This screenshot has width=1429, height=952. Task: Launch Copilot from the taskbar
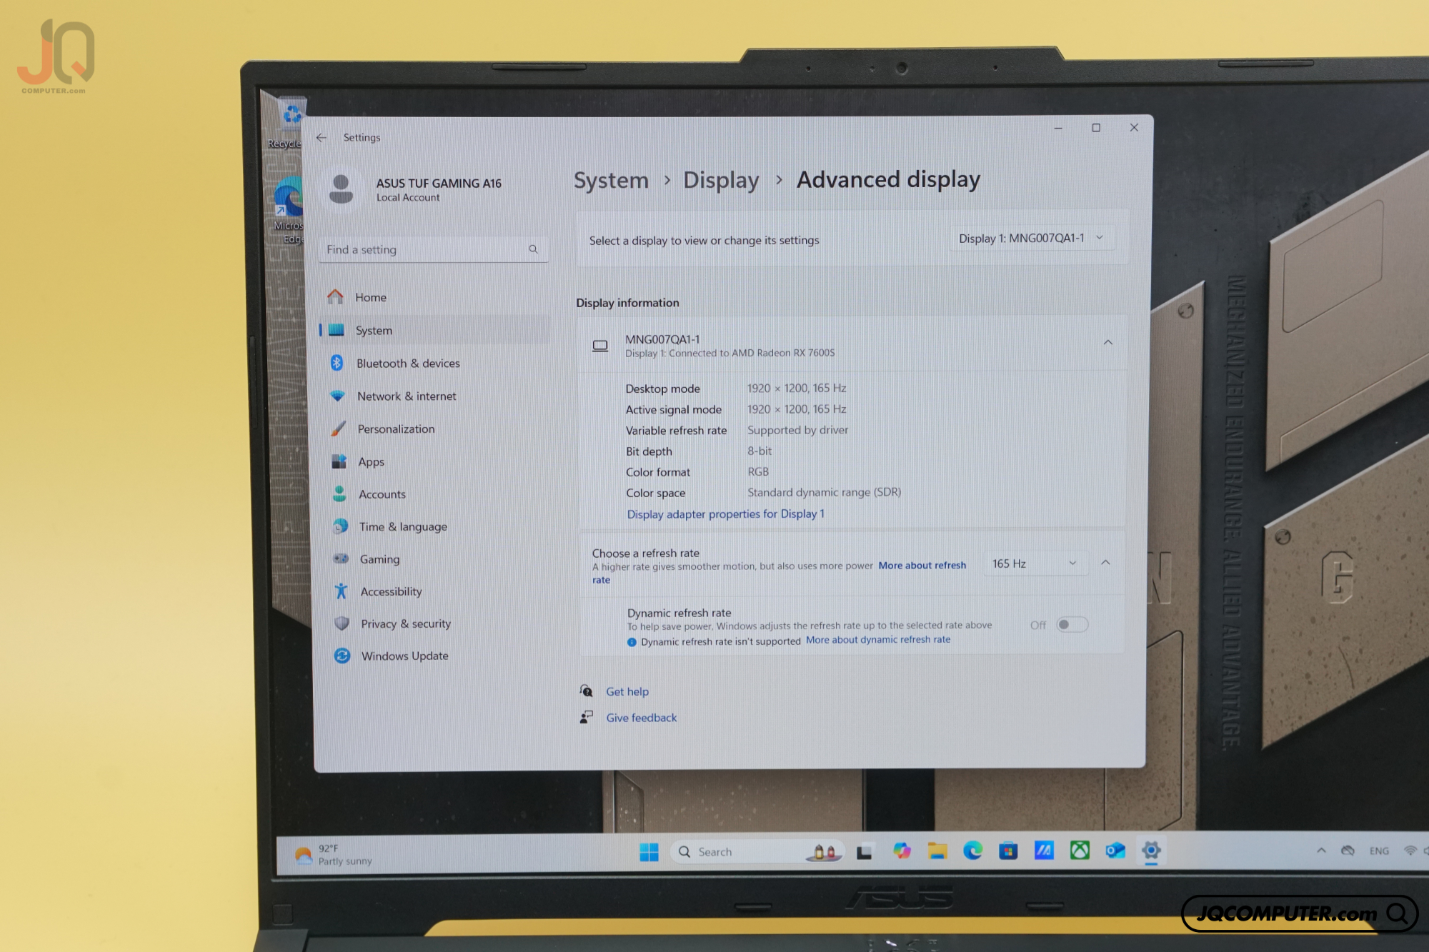[902, 851]
